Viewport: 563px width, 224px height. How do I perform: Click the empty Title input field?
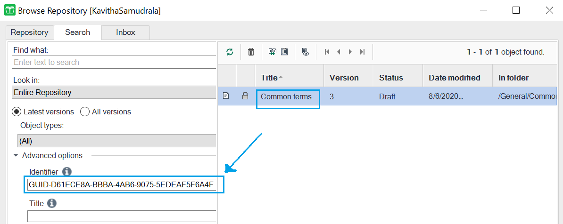(x=122, y=216)
